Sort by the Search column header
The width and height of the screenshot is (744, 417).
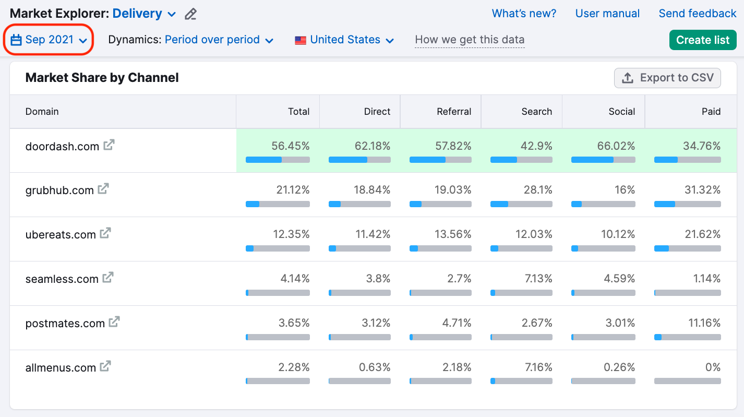coord(536,111)
